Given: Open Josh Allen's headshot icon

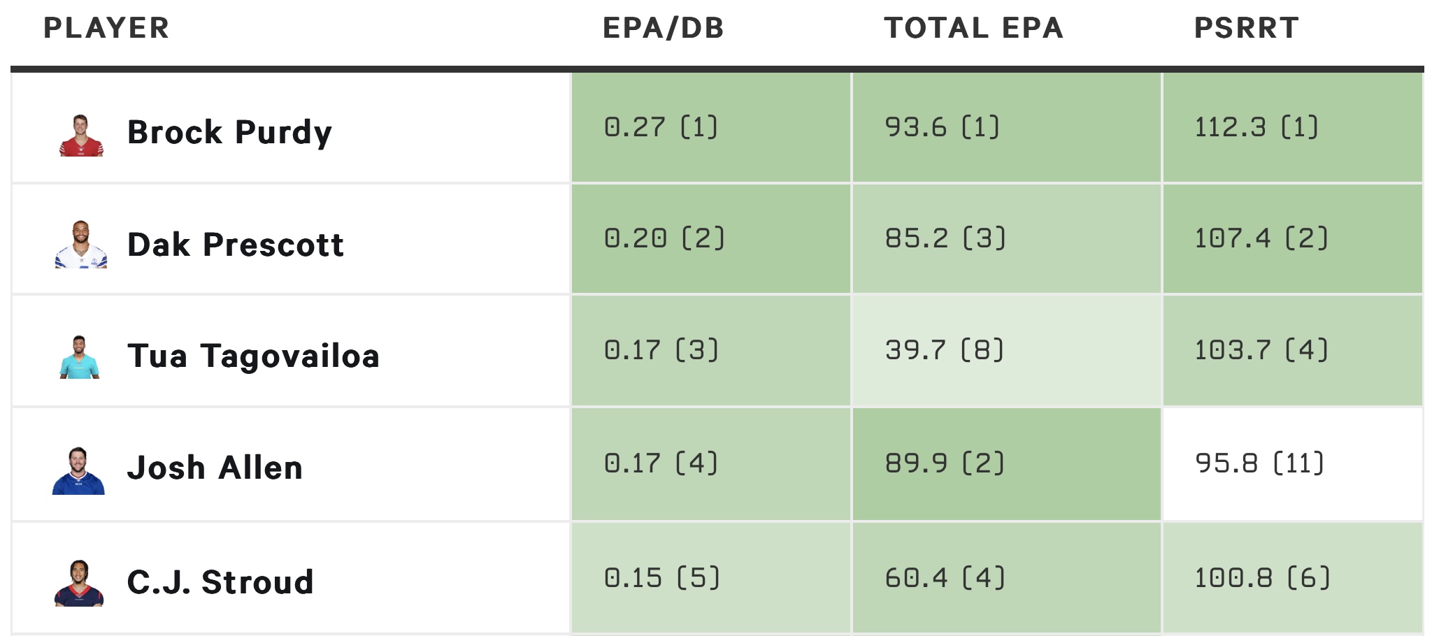Looking at the screenshot, I should point(78,471).
